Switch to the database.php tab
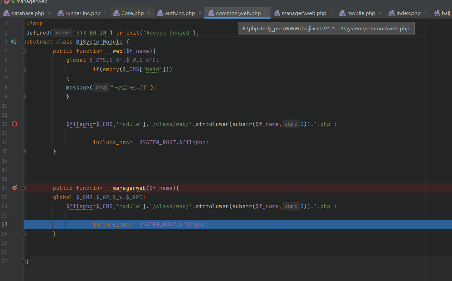The height and width of the screenshot is (281, 452). point(28,13)
